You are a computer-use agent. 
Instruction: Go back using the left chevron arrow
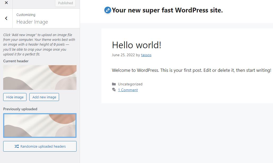[6, 18]
